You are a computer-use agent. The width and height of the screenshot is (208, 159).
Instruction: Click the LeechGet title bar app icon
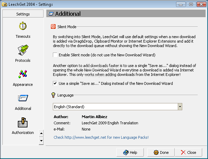click(4, 4)
